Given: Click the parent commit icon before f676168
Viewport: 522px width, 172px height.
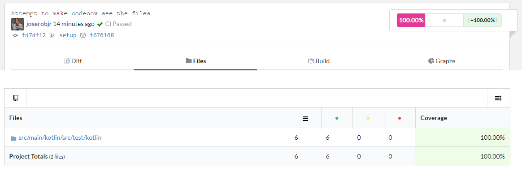Looking at the screenshot, I should 83,35.
